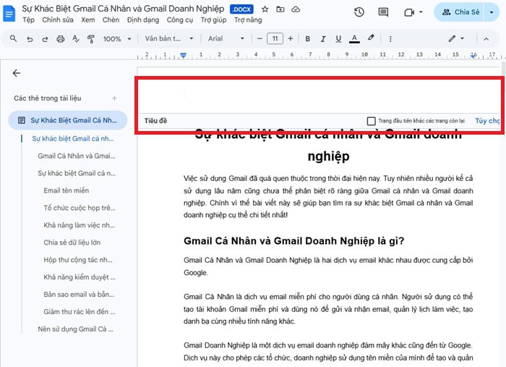Open the text color picker 'A'
The height and width of the screenshot is (367, 506).
click(x=354, y=38)
